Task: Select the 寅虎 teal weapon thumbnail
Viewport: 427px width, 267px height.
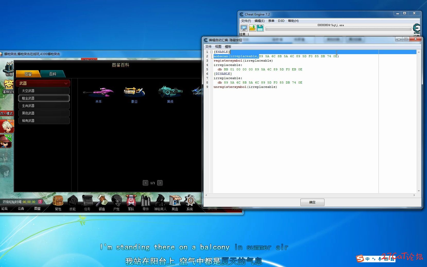Action: [x=170, y=92]
